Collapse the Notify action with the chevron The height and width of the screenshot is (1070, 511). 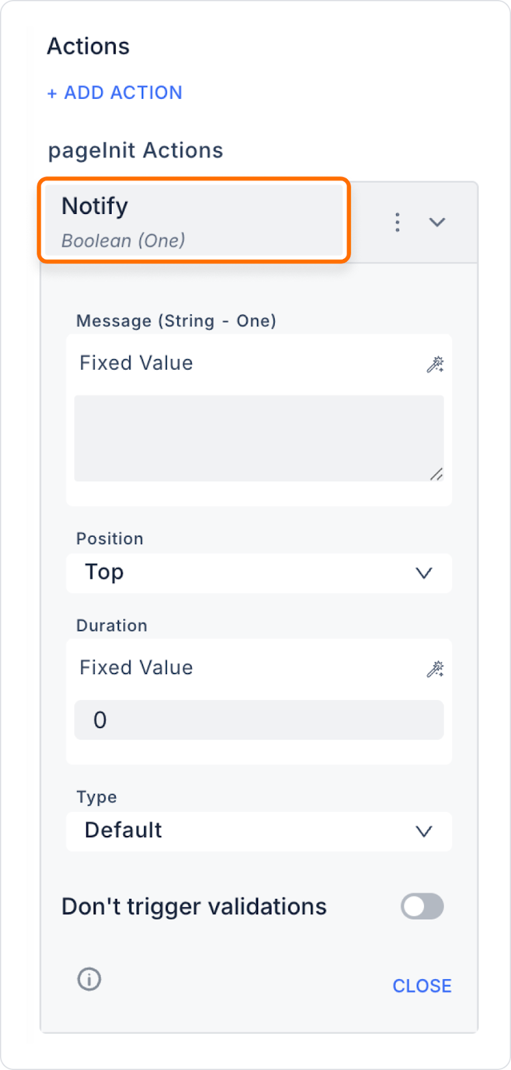pyautogui.click(x=437, y=222)
